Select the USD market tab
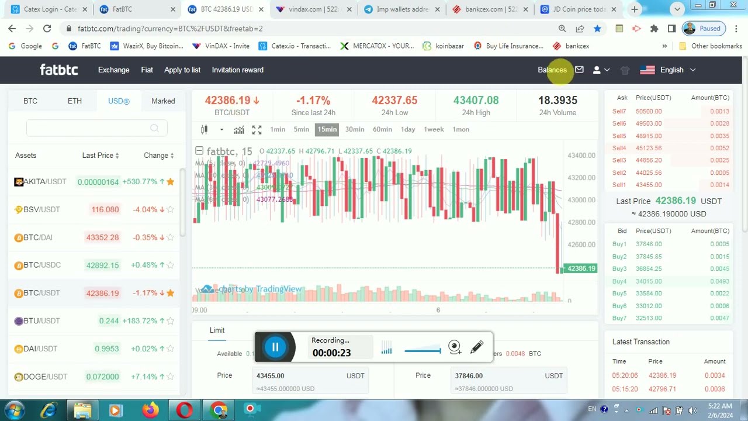Screen dimensions: 748x421 (119, 101)
